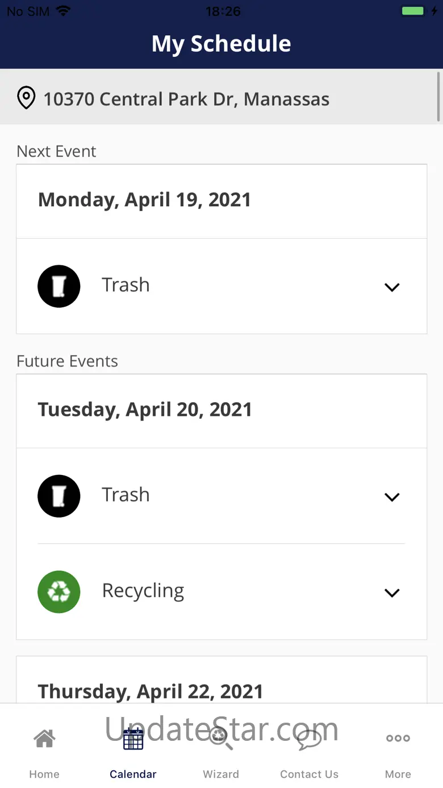Open the Home tab icon
443x788 pixels.
pos(44,739)
